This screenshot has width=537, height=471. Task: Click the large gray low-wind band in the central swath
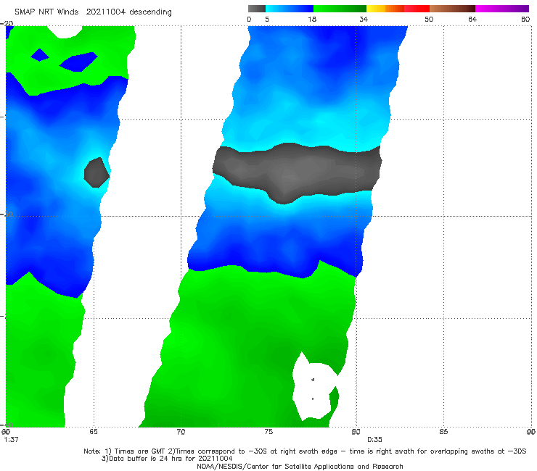coord(298,172)
